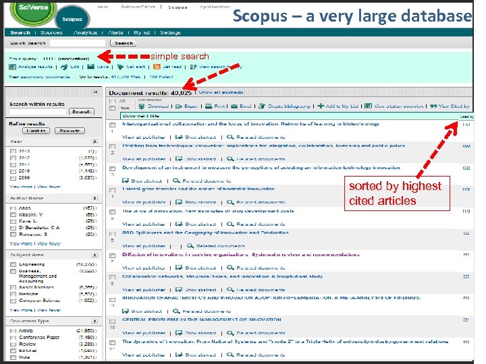Open the Sources tab
The height and width of the screenshot is (364, 486).
(51, 32)
